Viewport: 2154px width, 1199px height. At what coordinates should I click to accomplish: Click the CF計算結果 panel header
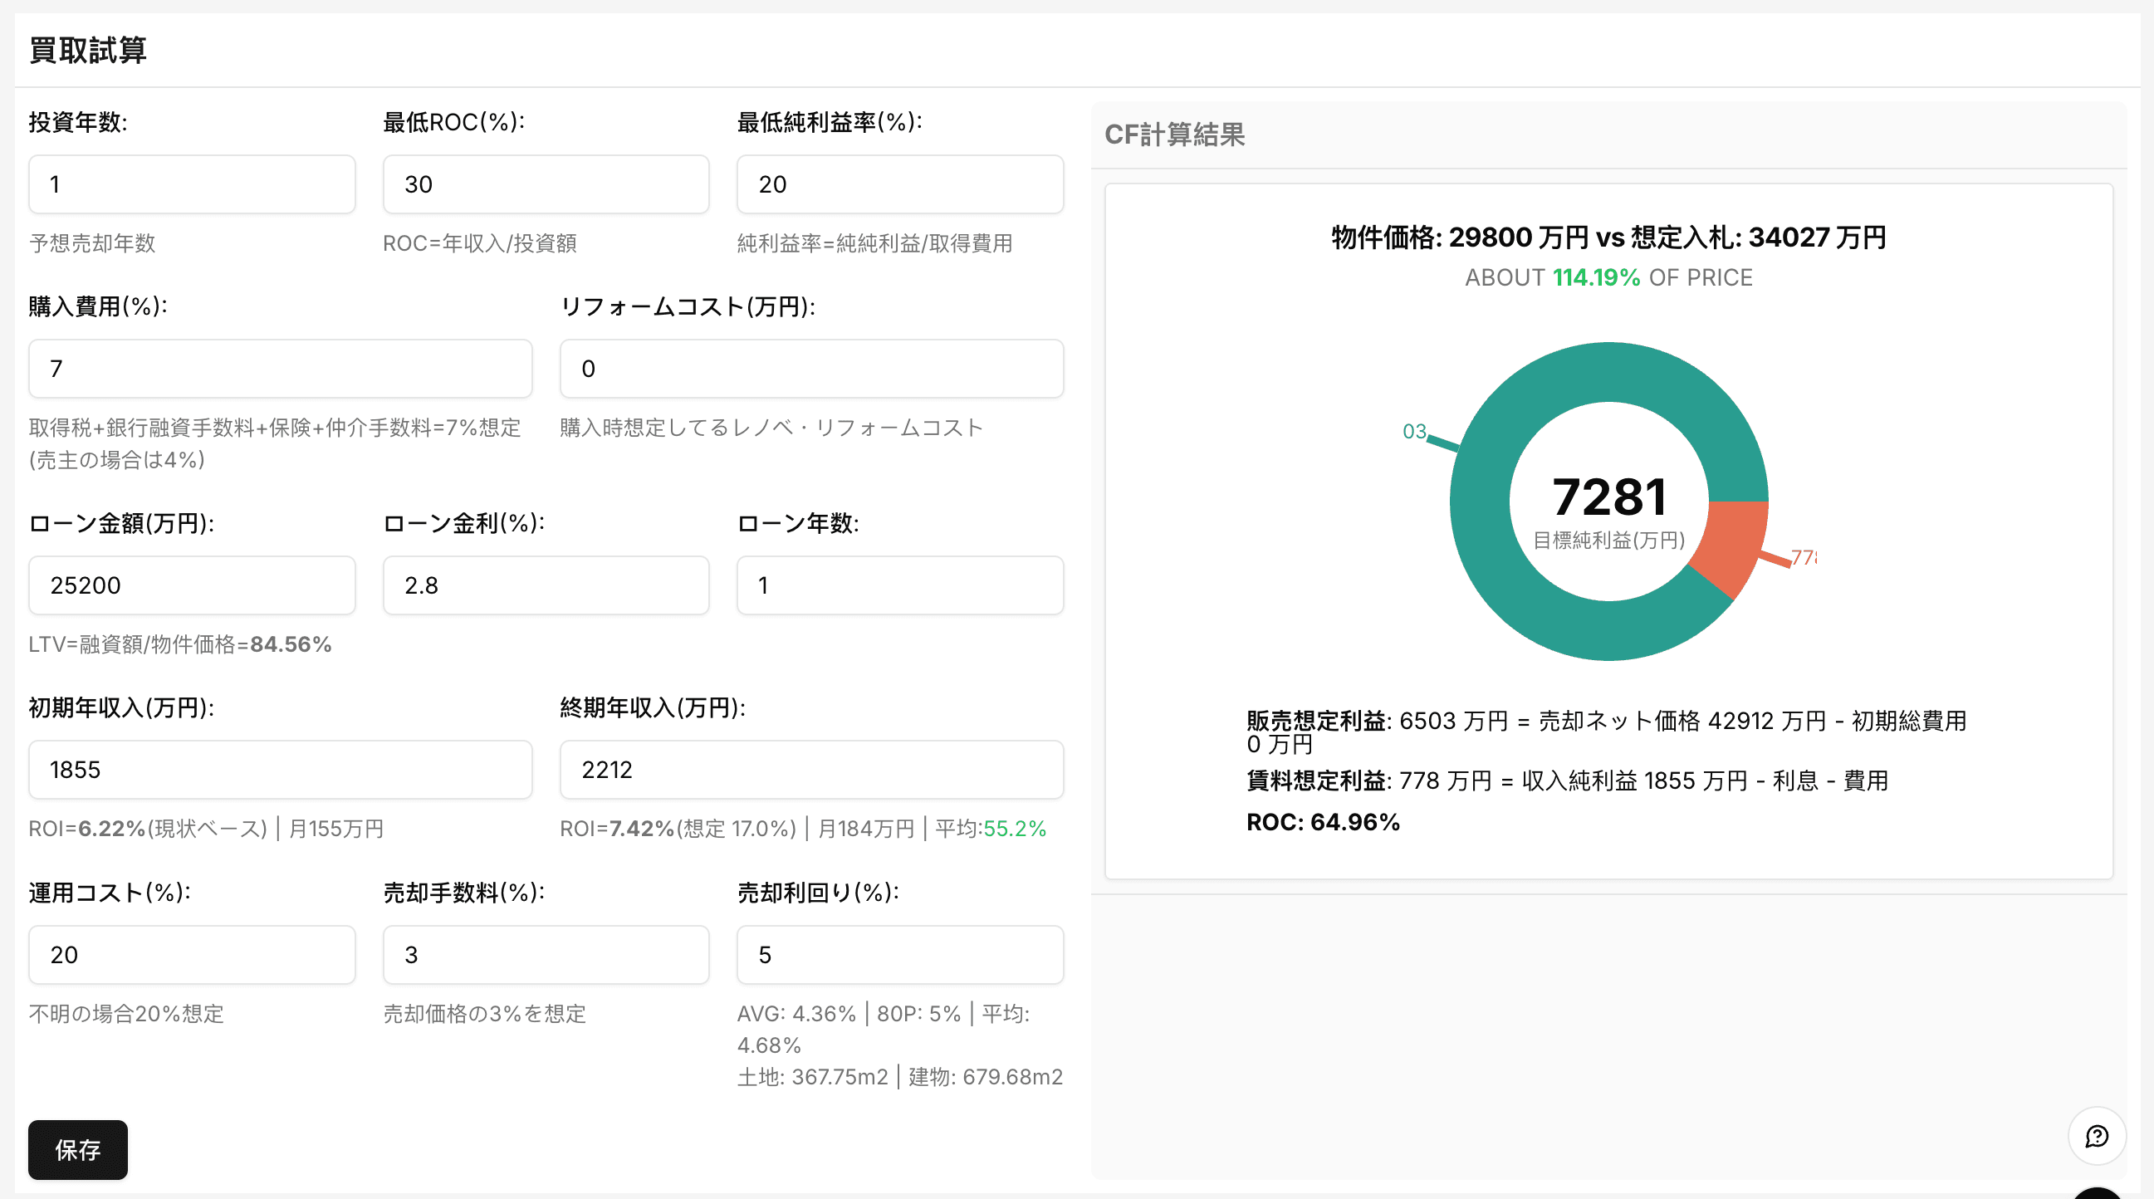tap(1174, 135)
